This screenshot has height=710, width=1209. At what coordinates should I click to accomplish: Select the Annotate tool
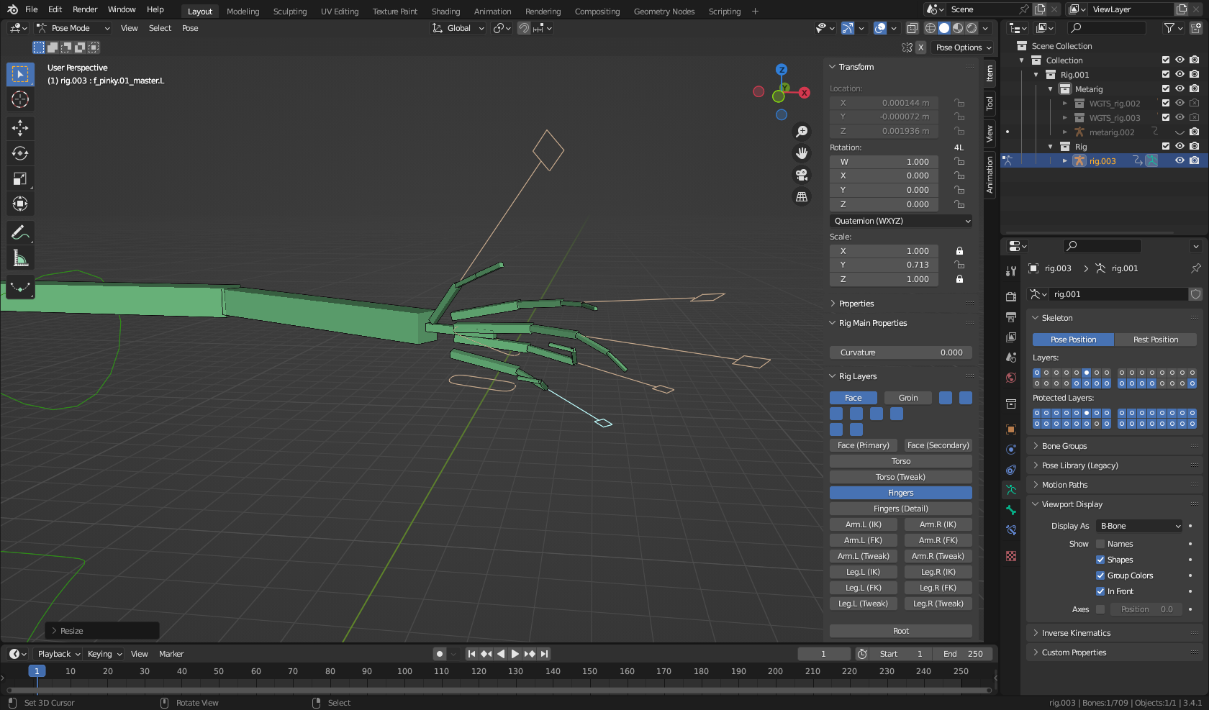(20, 232)
